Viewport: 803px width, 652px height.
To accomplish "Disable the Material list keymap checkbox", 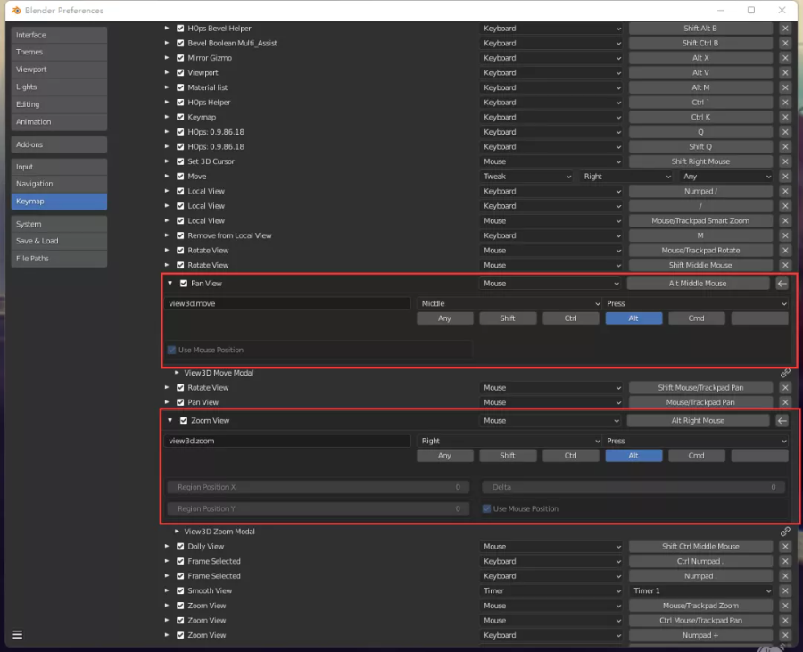I will tap(180, 87).
